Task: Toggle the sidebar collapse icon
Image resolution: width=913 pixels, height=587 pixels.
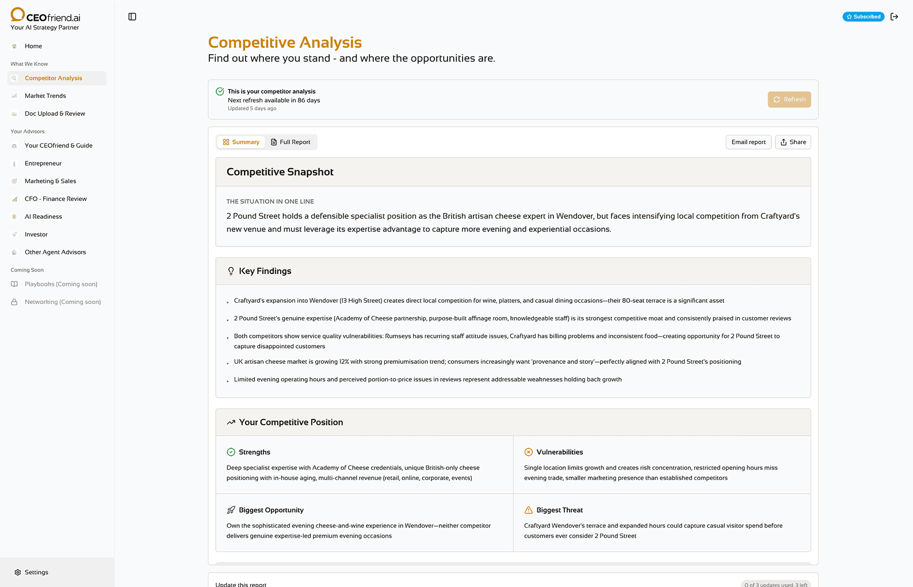Action: point(132,17)
